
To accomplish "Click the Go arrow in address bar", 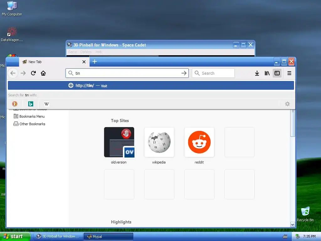I will [x=184, y=73].
